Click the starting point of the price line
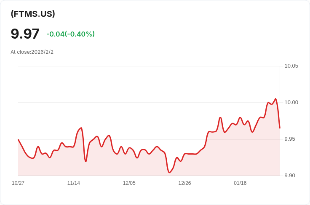Image resolution: width=310 pixels, height=205 pixels. coord(19,140)
